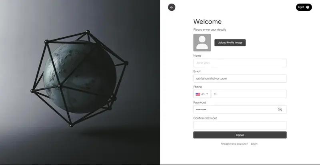Viewport: 320px width, 165px height.
Task: Click the back arrow icon
Action: coord(172,7)
